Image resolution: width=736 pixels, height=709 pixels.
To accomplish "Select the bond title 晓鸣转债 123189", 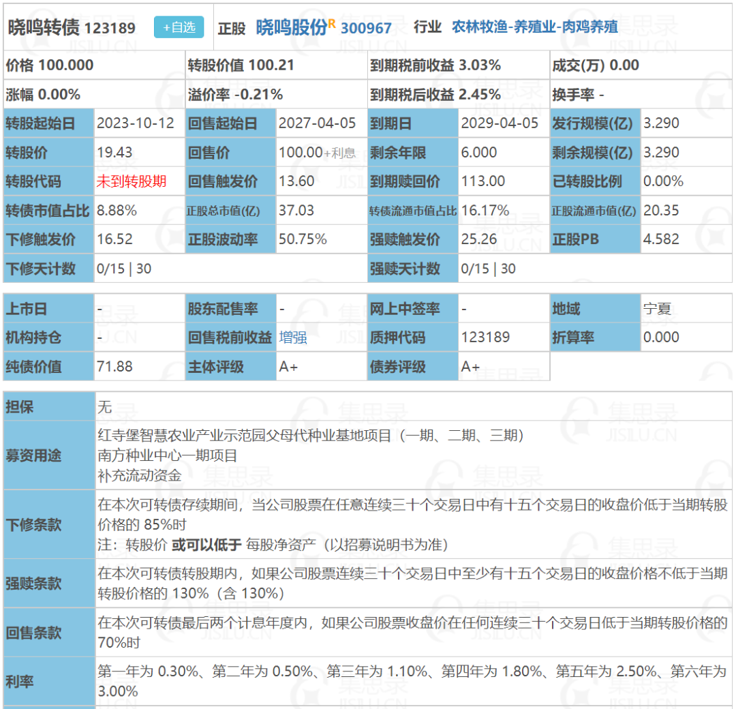I will 72,28.
